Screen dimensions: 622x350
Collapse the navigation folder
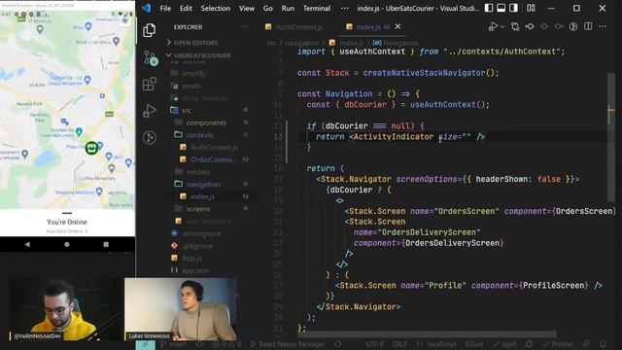[x=203, y=184]
